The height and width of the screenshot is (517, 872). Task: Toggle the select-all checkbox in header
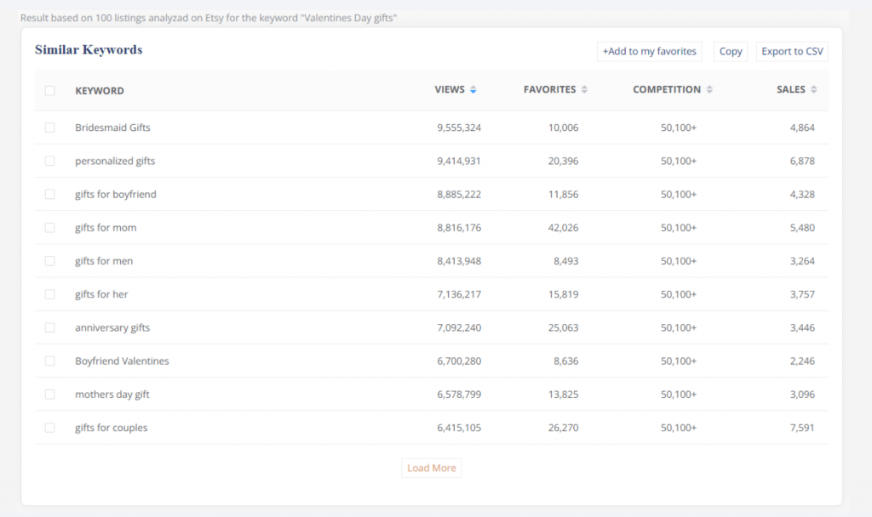49,91
